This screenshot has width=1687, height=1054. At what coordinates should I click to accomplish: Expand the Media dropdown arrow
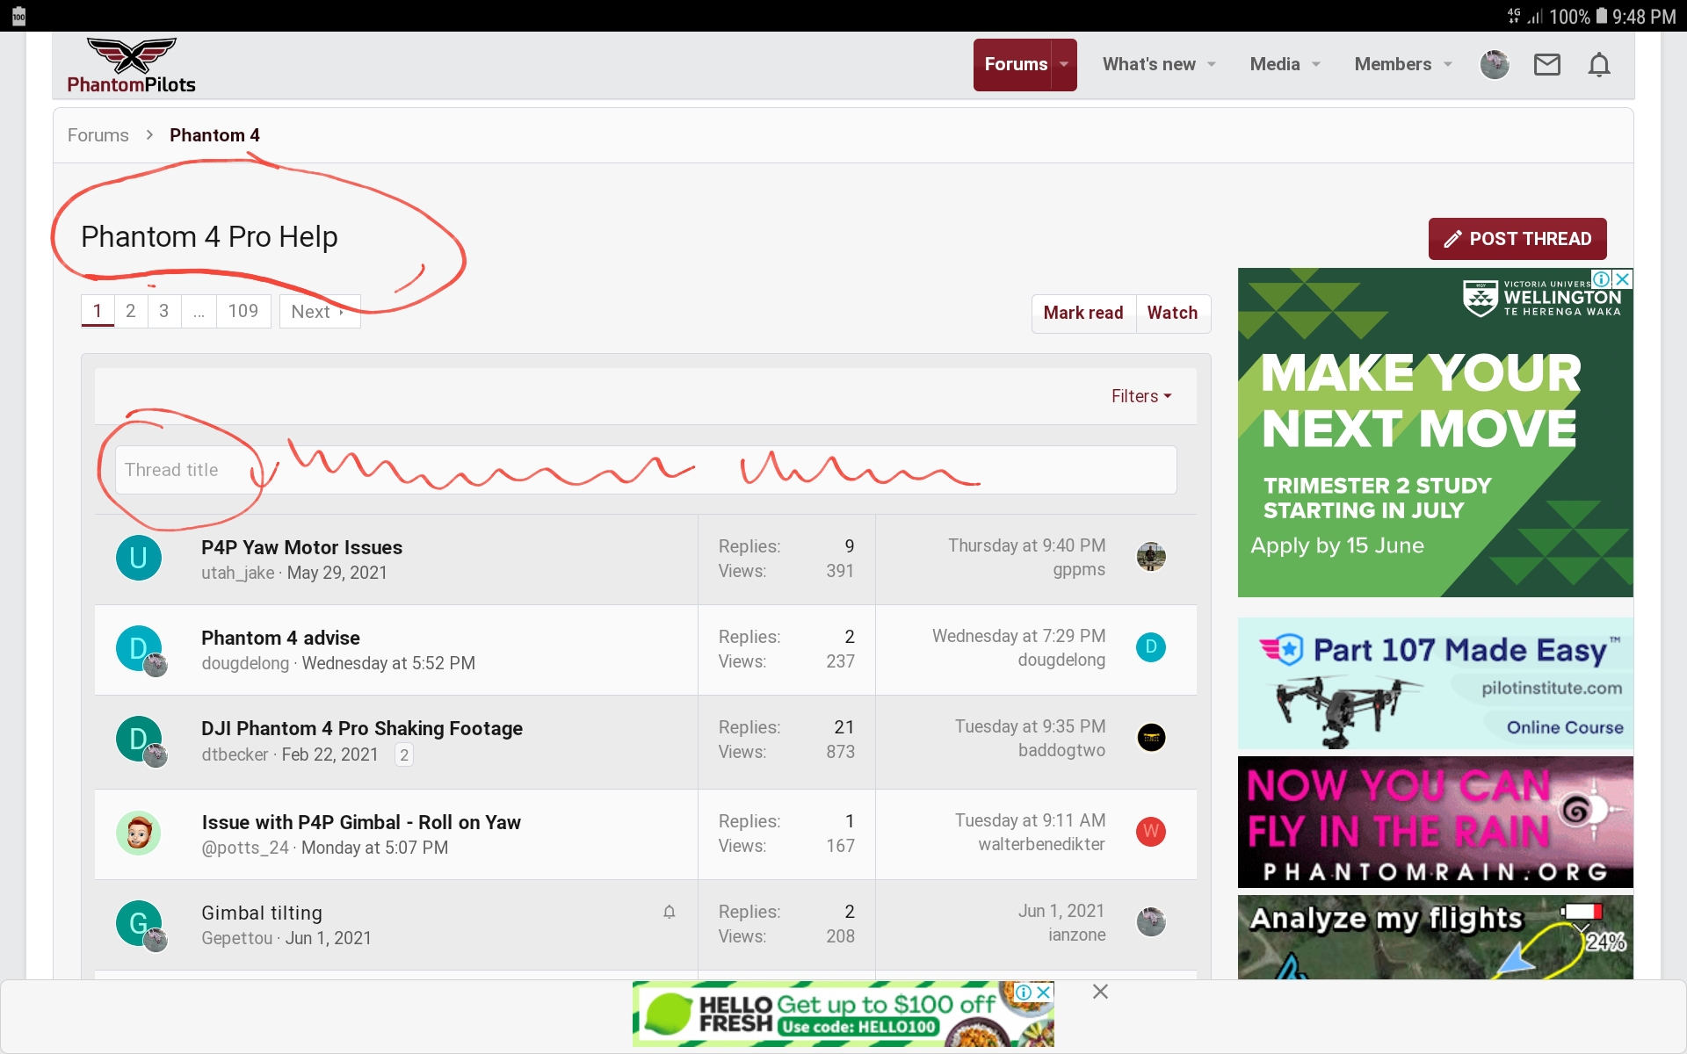pos(1316,64)
